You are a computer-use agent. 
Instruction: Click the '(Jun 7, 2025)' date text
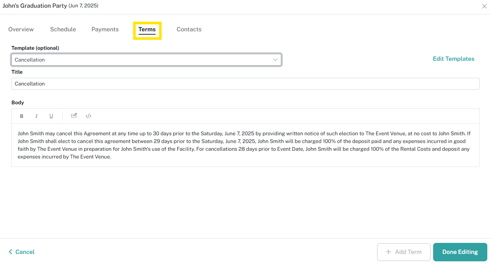click(x=83, y=6)
